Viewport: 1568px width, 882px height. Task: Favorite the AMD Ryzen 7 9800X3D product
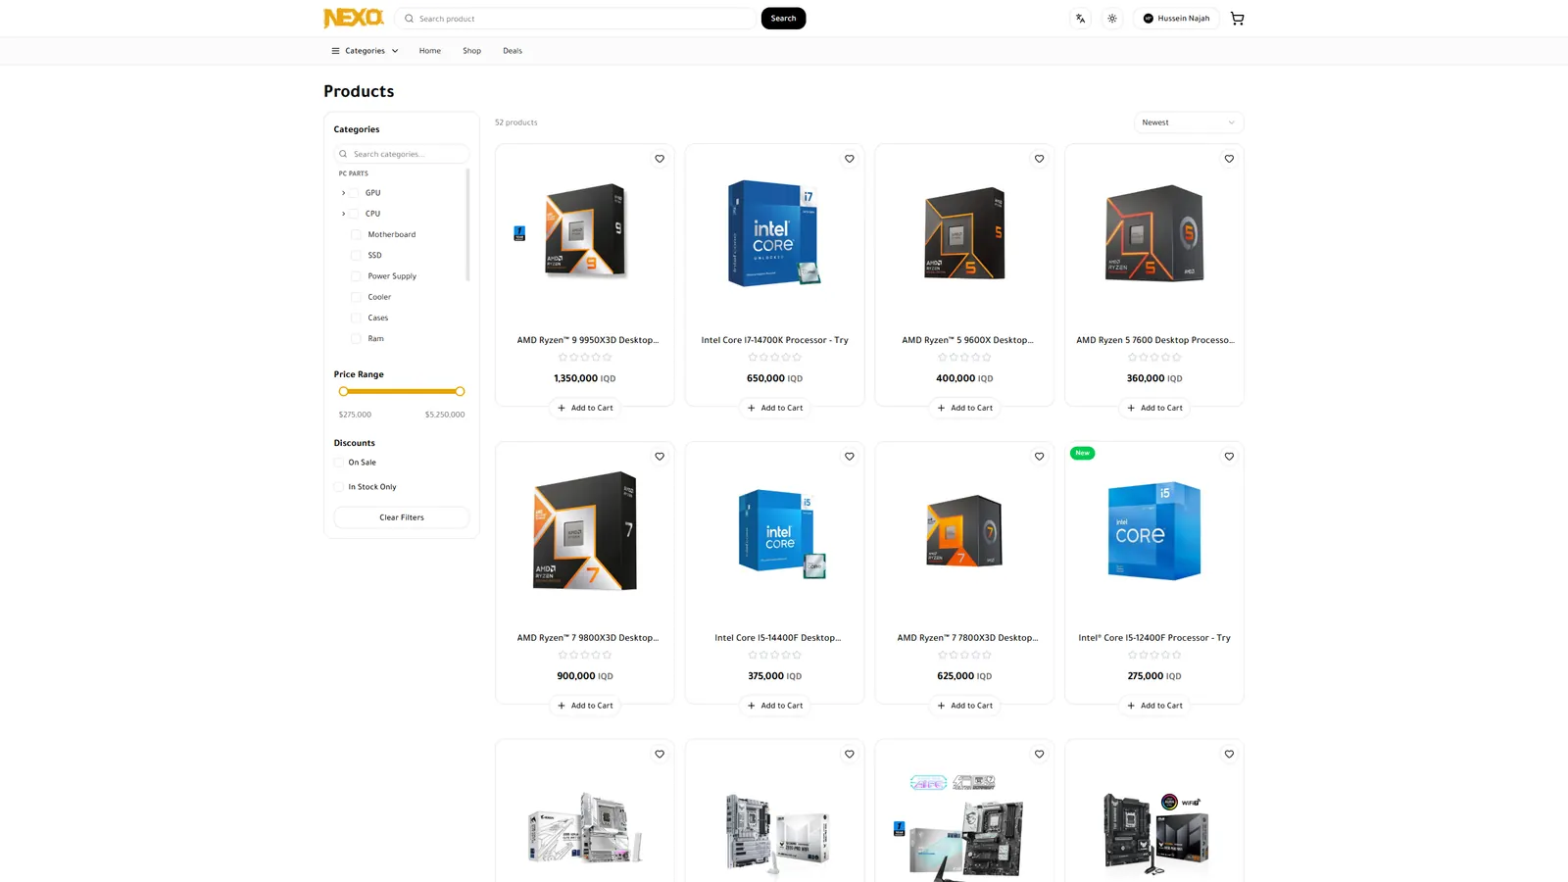[x=660, y=457]
